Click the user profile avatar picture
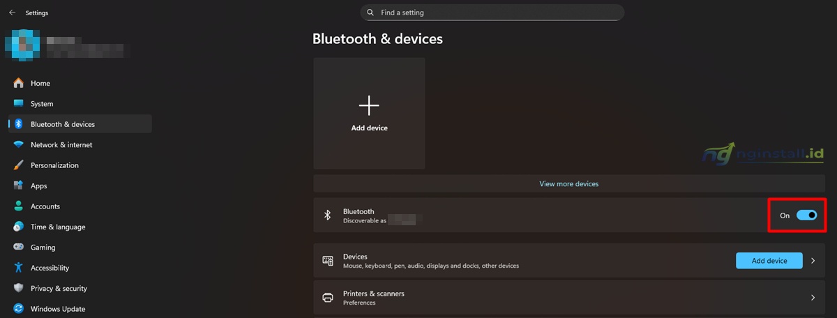 click(x=21, y=44)
